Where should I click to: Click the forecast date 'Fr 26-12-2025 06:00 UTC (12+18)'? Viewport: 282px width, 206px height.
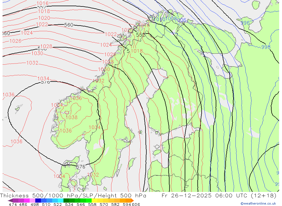(x=219, y=195)
